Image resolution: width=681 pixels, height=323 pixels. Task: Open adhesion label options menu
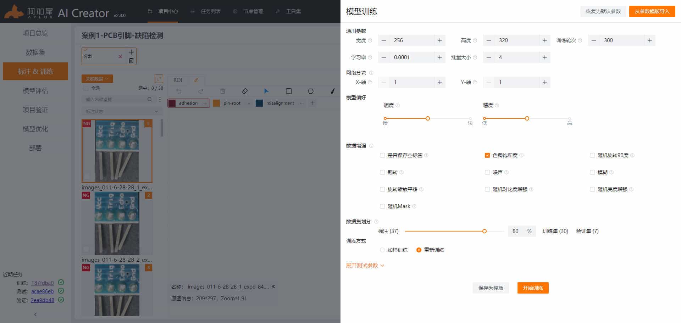tap(205, 103)
